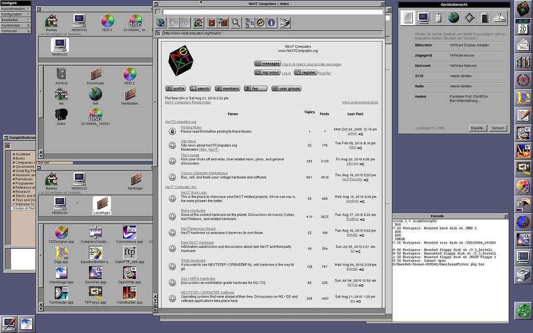
Task: Click the info icon in the OmniWeb toolbar
Action: click(272, 22)
